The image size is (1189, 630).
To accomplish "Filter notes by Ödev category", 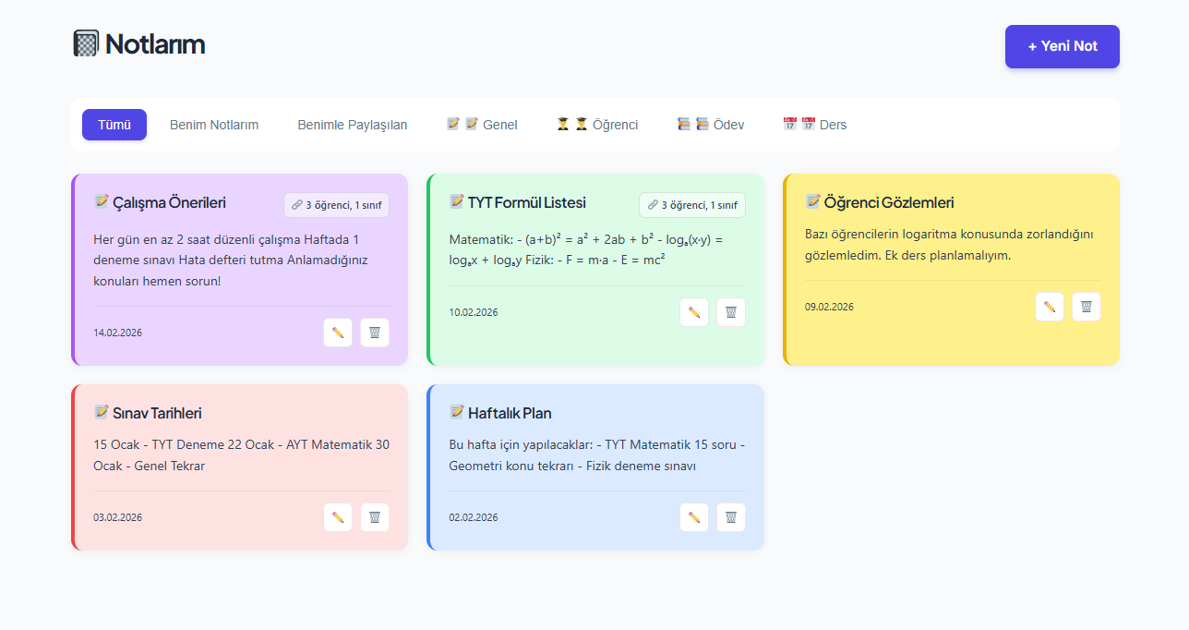I will pyautogui.click(x=711, y=125).
